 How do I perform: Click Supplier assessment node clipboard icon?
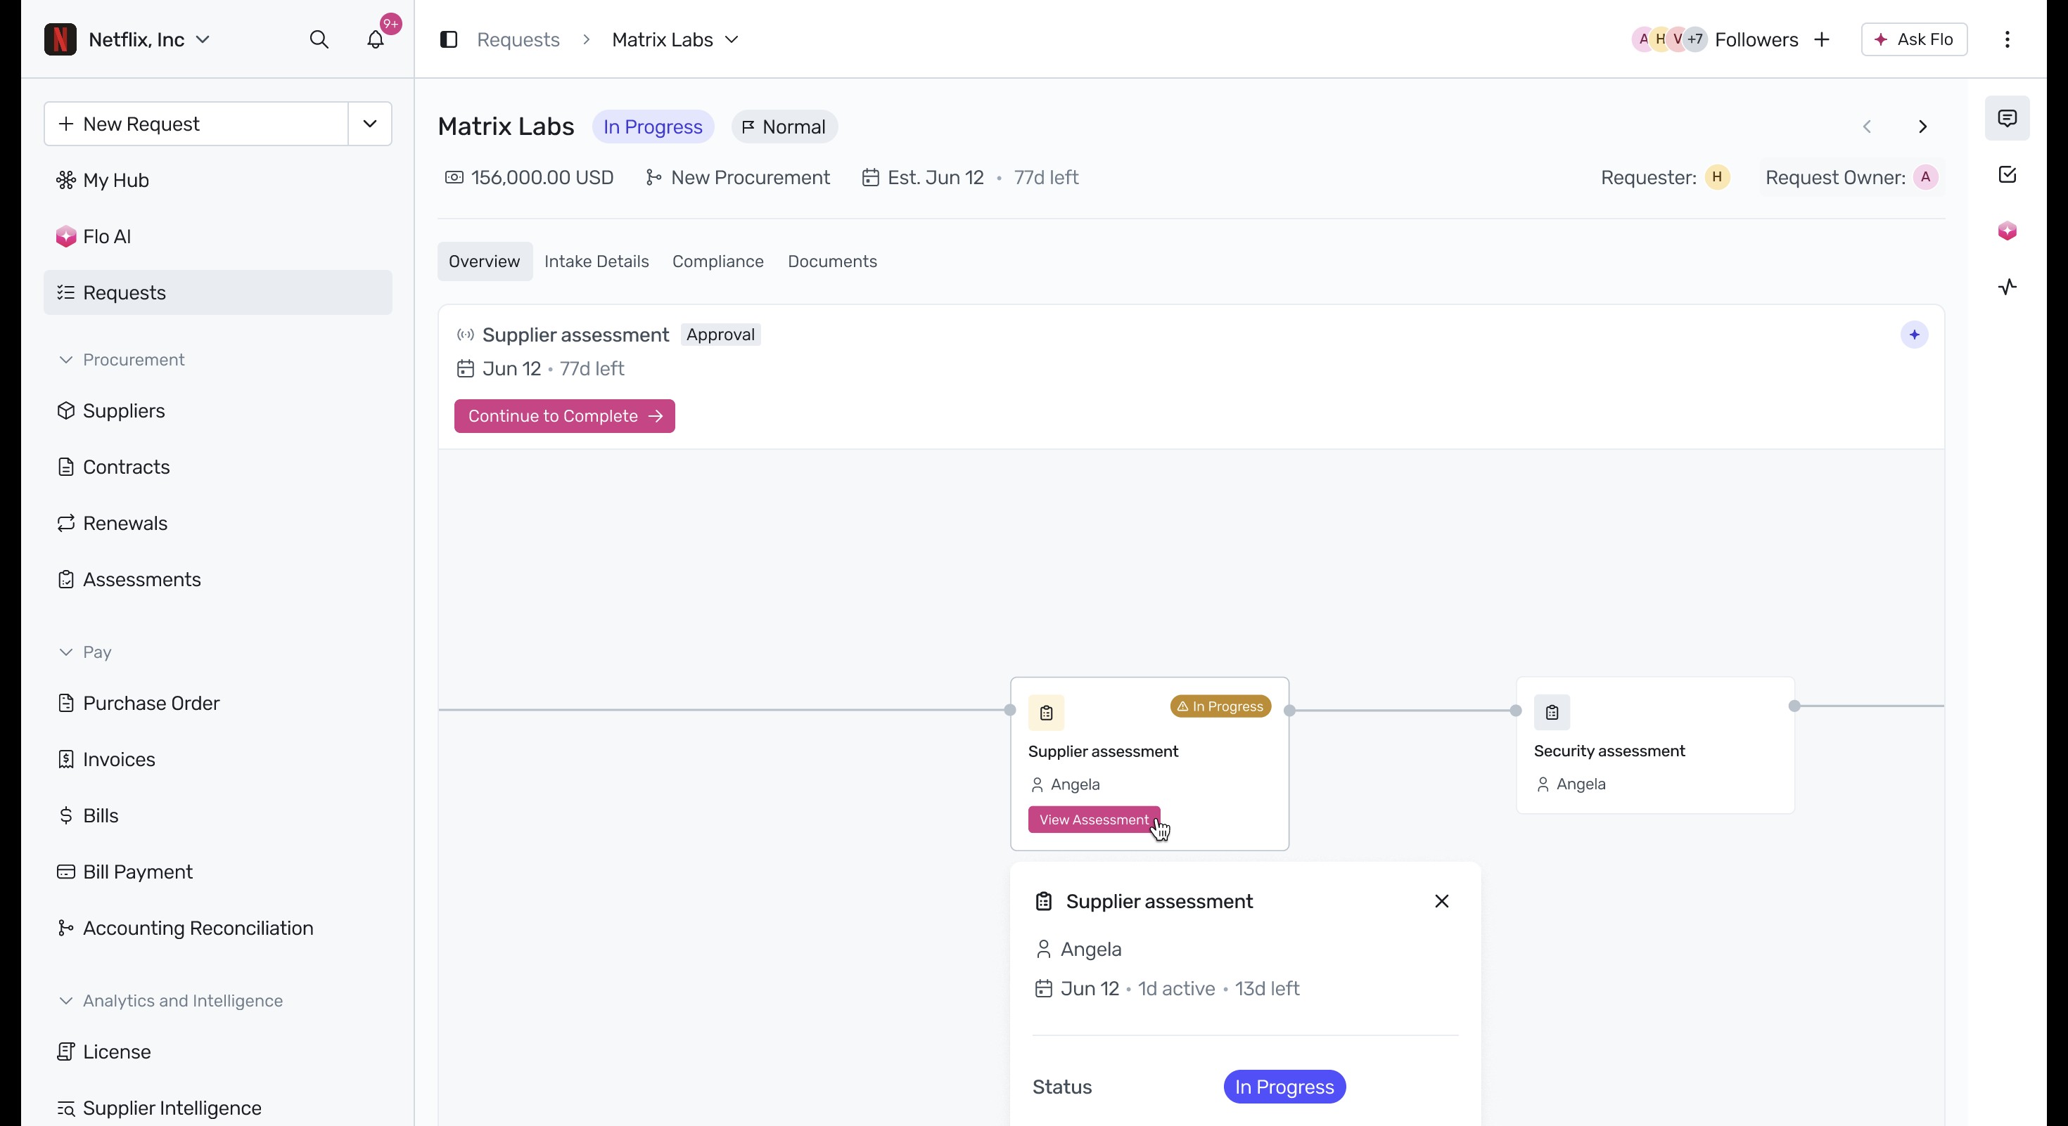[1046, 712]
